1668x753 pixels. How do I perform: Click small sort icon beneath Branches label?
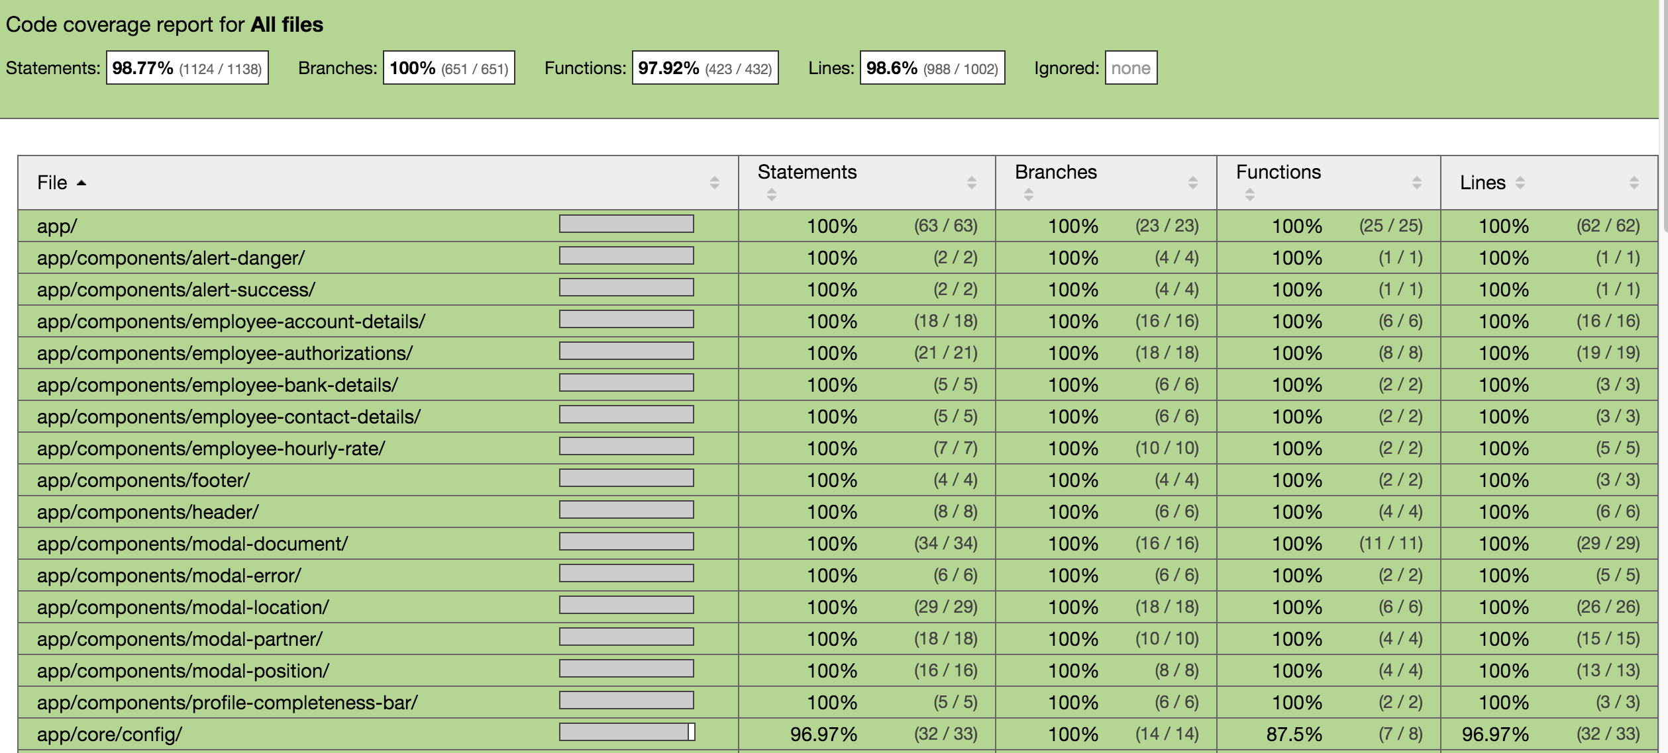(x=1028, y=195)
